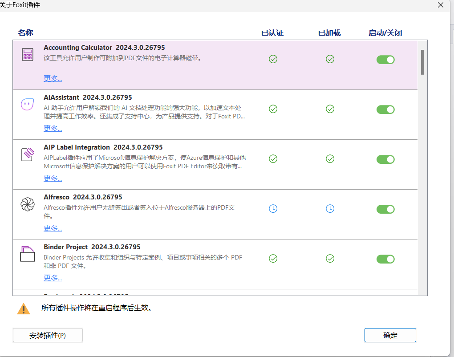
Task: Confirm with the 确定 button
Action: point(390,335)
